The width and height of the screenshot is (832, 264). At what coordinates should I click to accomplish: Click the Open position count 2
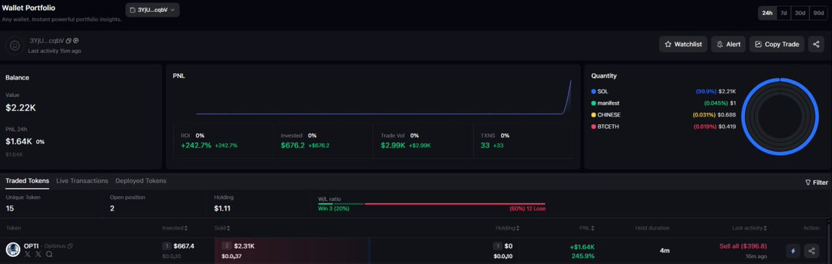(x=112, y=208)
